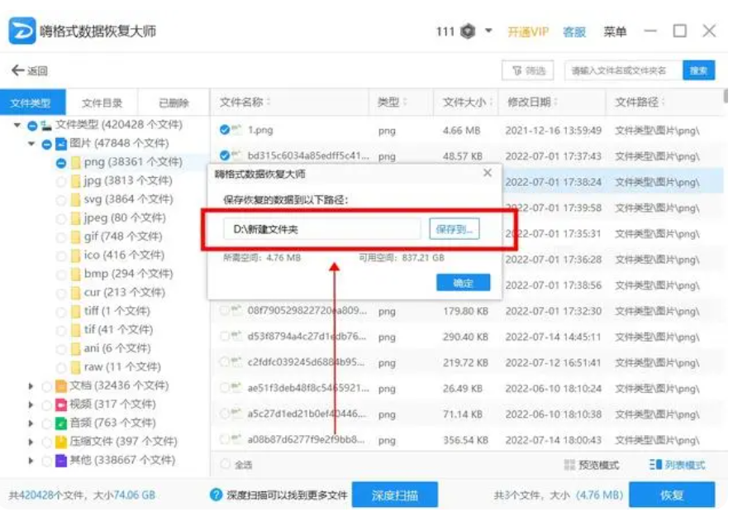Check the jpg folder checkbox
Screen dimensions: 733x517
click(x=61, y=181)
